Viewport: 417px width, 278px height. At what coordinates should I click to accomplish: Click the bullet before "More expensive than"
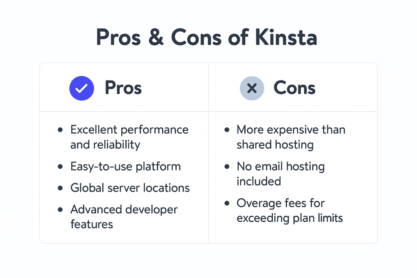click(x=227, y=130)
